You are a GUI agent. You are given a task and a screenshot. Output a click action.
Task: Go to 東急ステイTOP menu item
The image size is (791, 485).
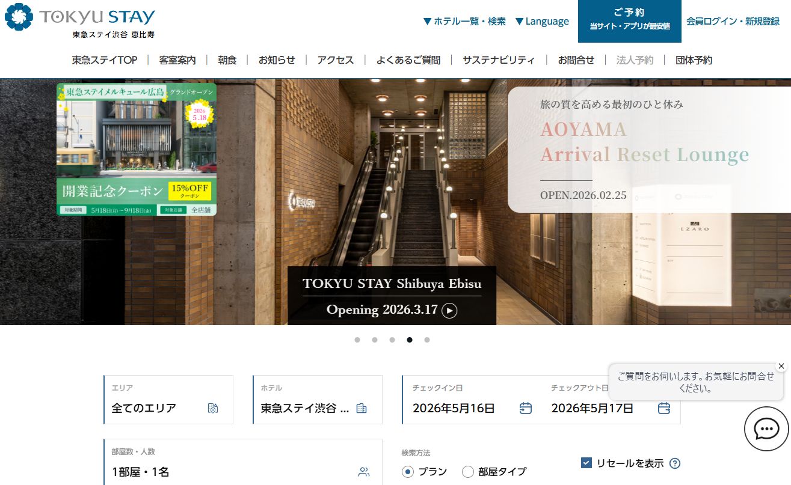105,60
